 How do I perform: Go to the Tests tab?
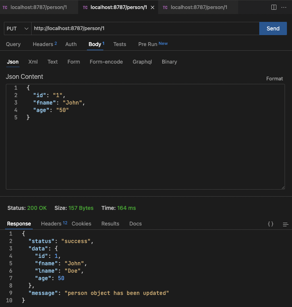click(x=120, y=44)
